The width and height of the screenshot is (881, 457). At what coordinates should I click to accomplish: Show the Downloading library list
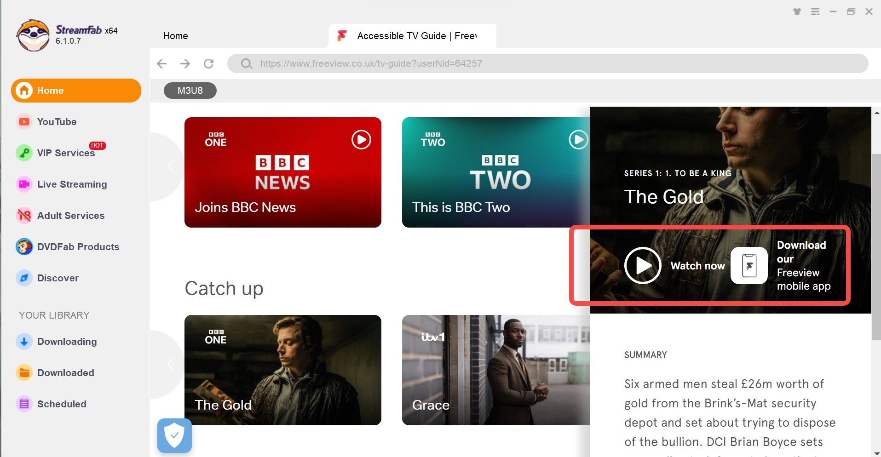pos(67,342)
